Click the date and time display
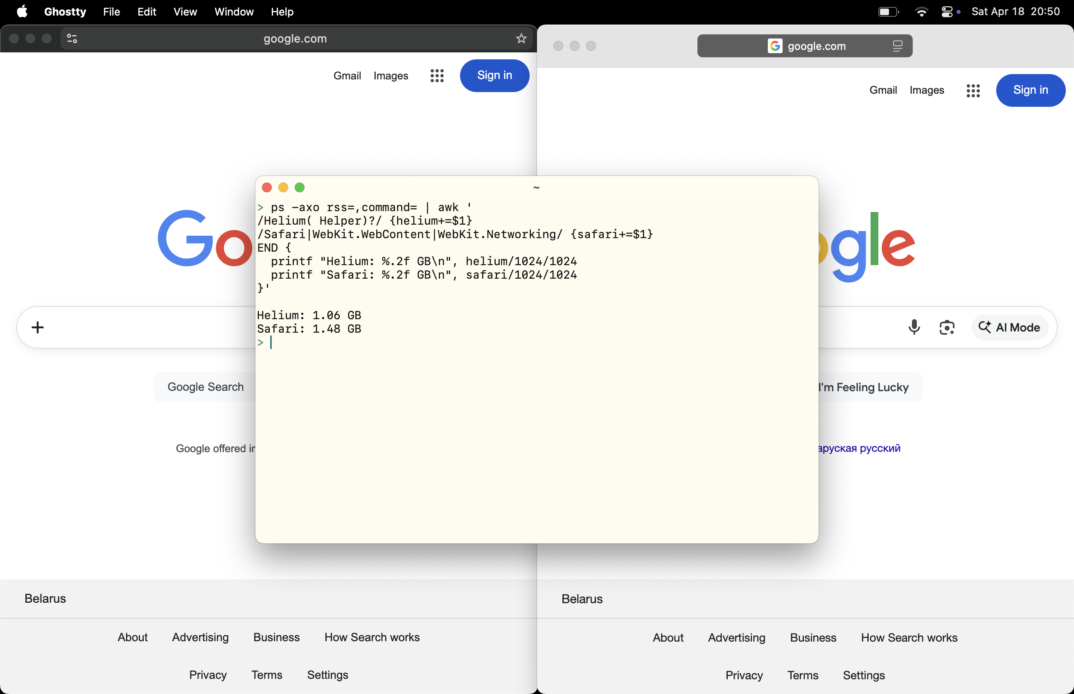1074x694 pixels. point(1015,12)
